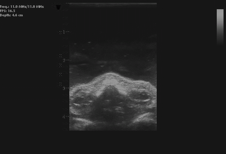This screenshot has width=226, height=154.
Task: Click the Freq. 11.0 MHz readout
Action: point(22,7)
